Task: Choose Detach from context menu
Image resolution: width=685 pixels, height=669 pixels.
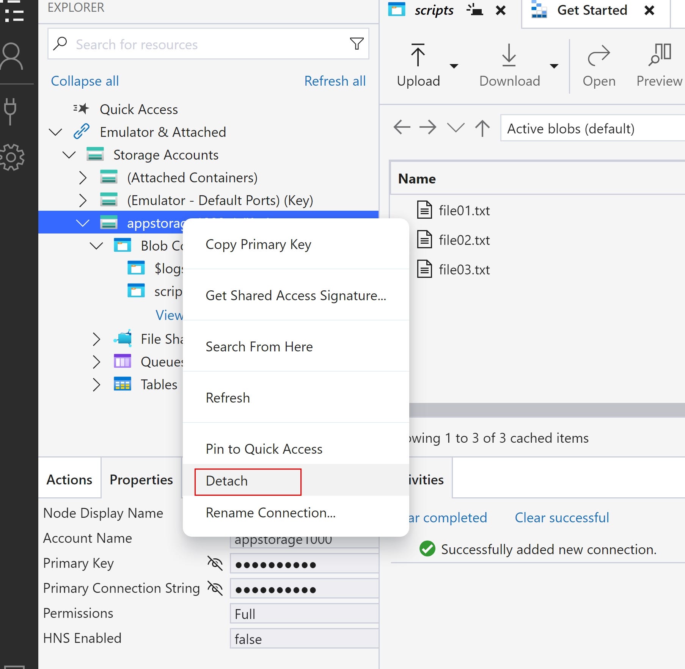Action: (x=296, y=481)
